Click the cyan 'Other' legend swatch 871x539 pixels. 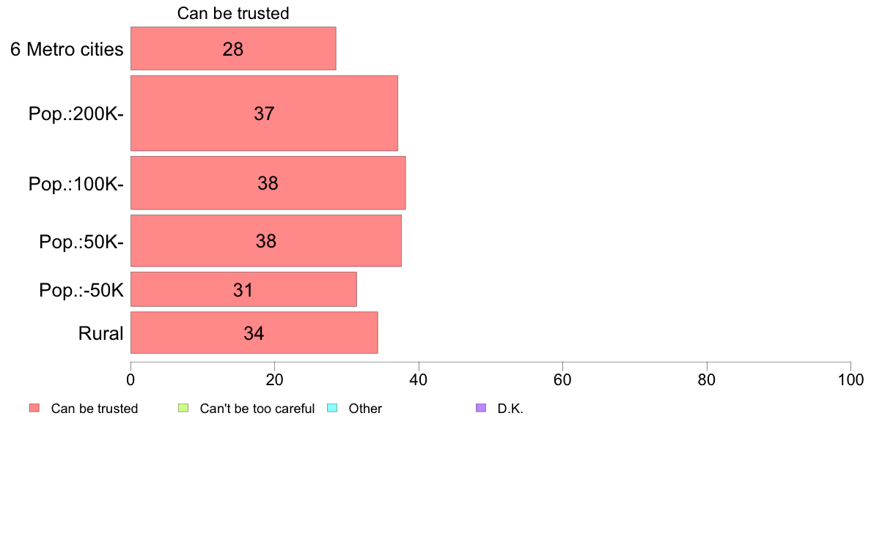(332, 408)
